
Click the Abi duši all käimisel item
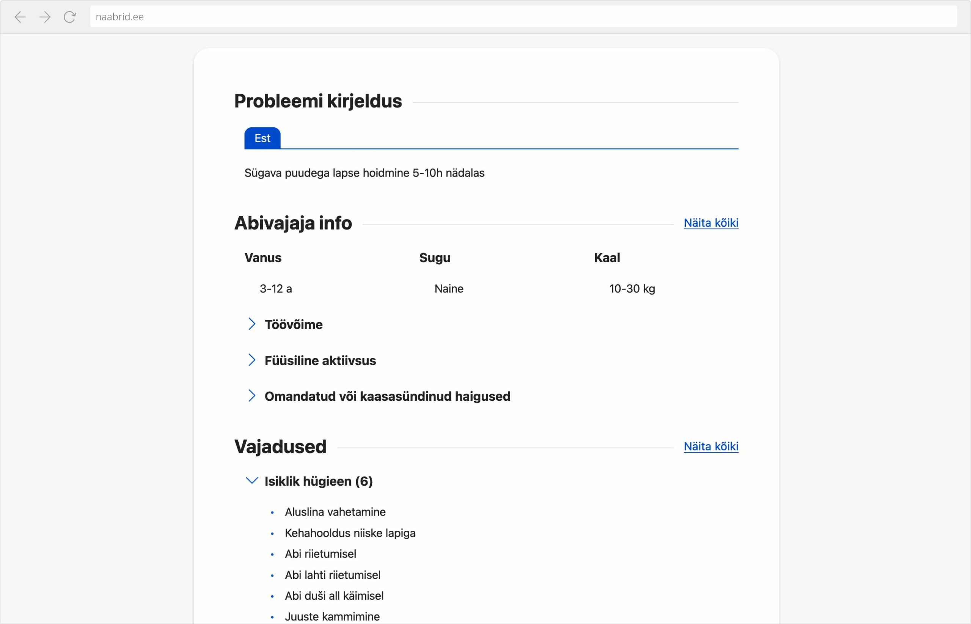click(334, 596)
